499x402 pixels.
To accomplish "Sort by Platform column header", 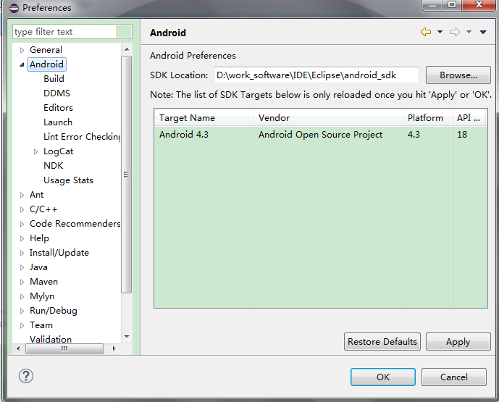I will (427, 118).
